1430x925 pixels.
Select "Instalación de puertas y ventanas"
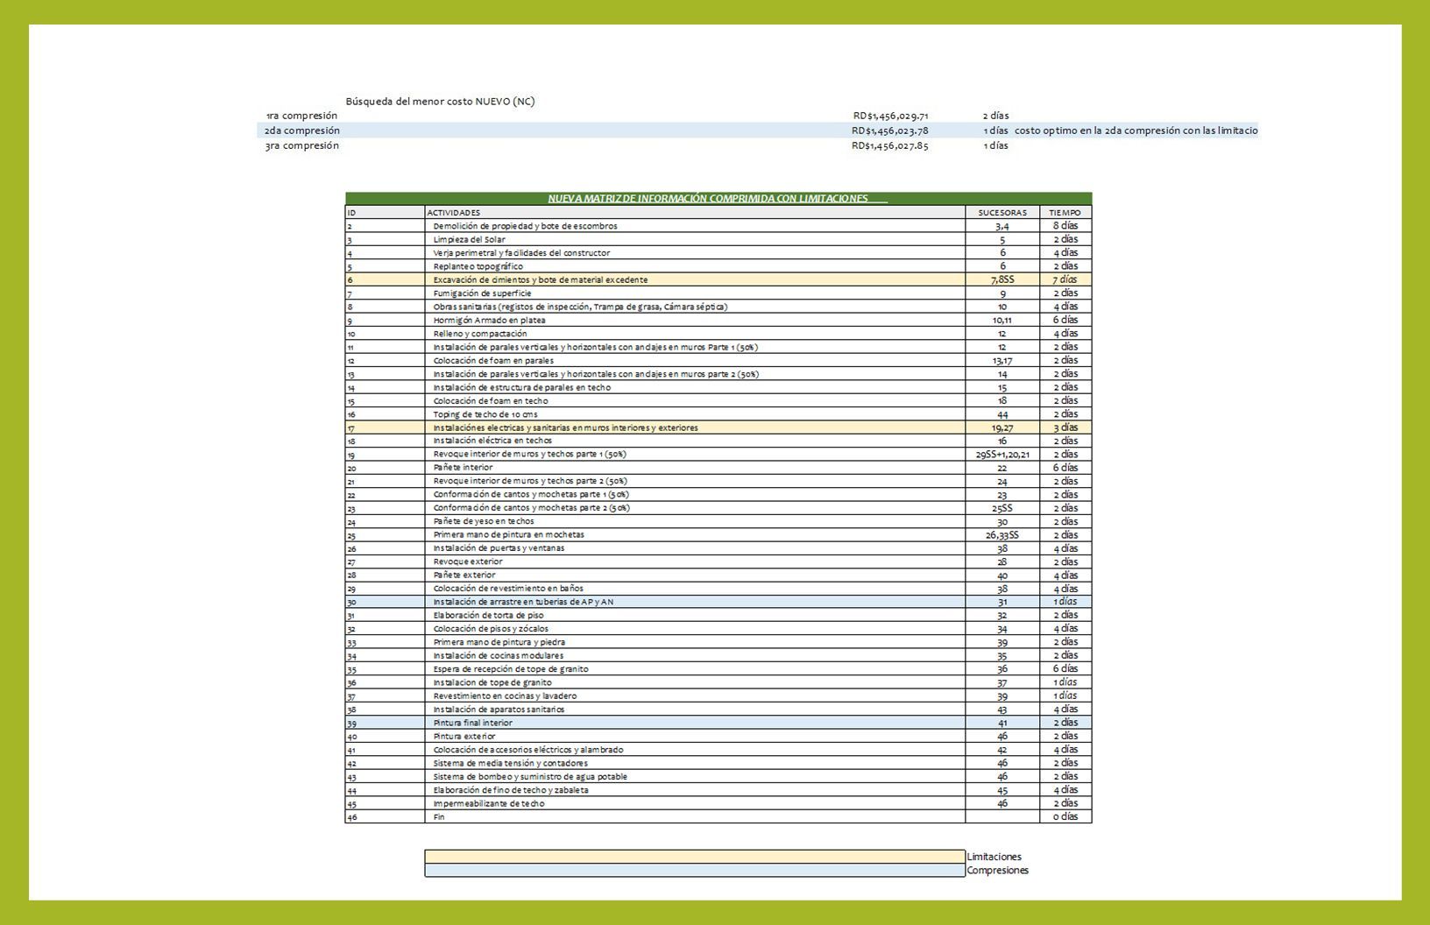point(499,548)
